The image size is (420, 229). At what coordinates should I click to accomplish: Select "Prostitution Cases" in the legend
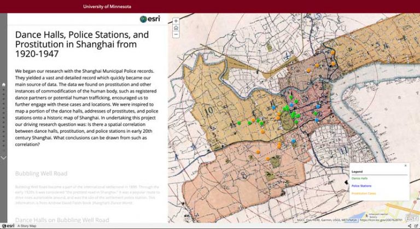[364, 193]
